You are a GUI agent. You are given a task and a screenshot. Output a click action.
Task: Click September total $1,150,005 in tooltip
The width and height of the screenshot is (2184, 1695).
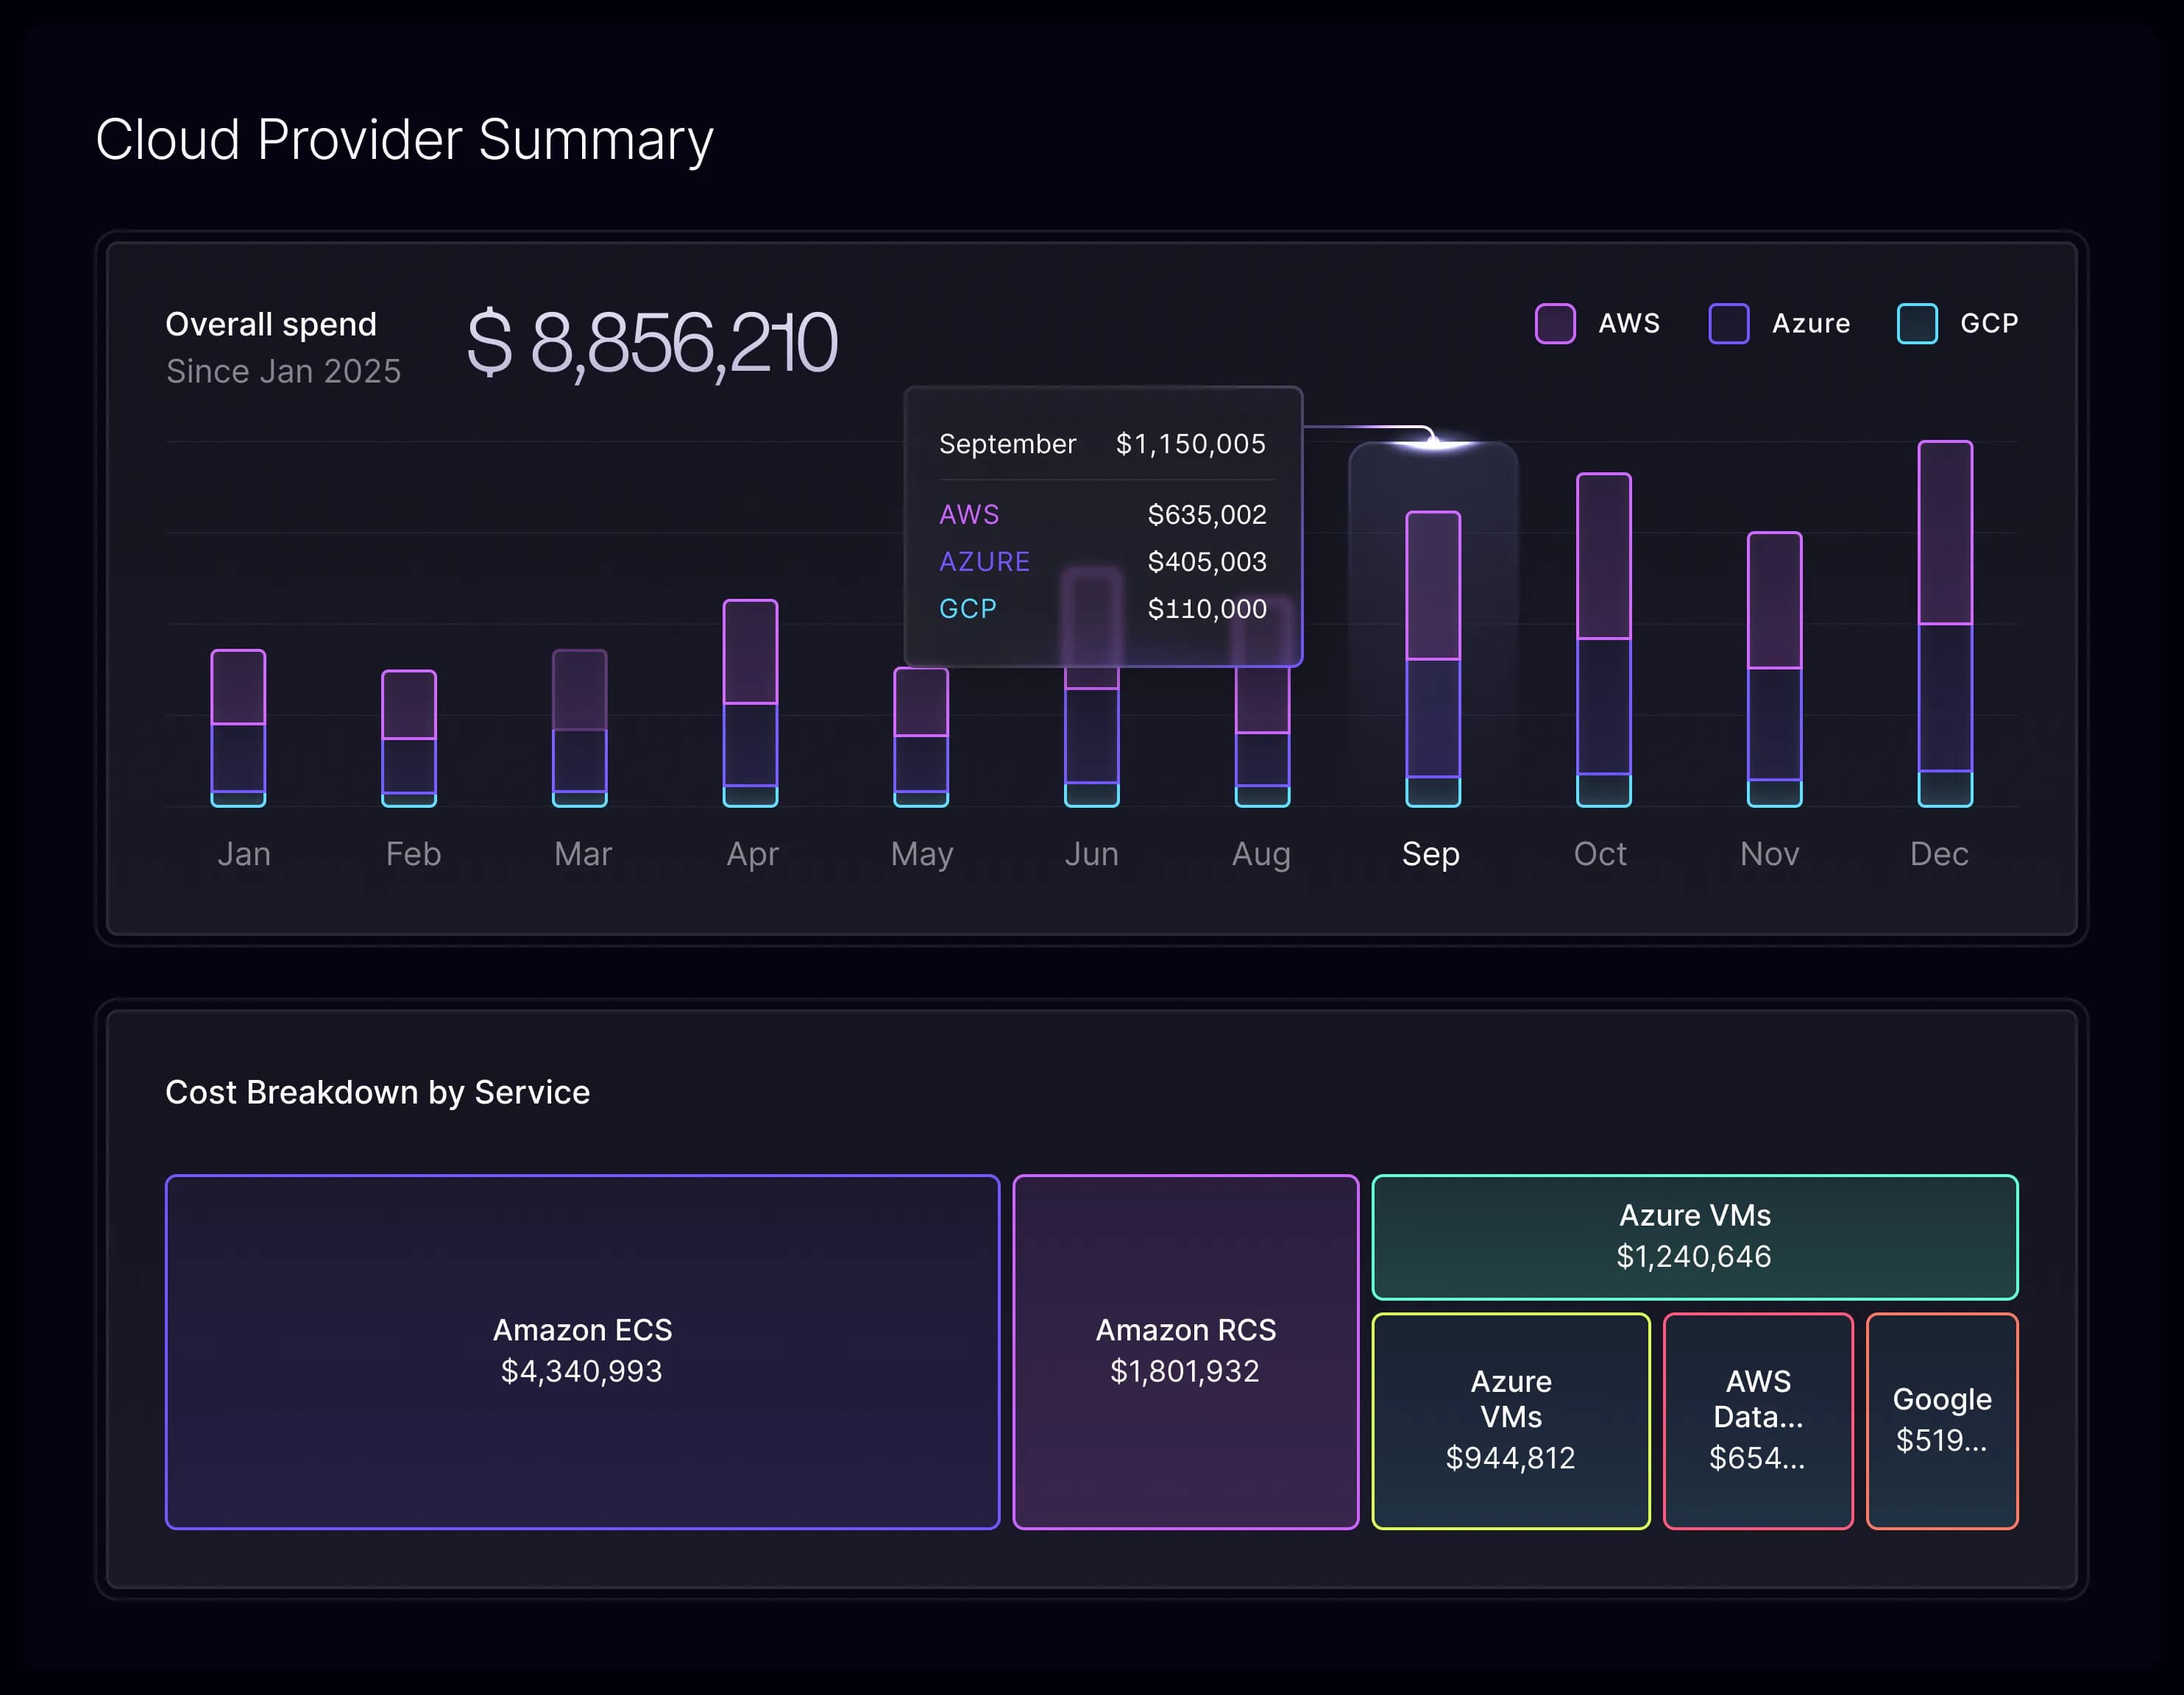coord(1190,444)
